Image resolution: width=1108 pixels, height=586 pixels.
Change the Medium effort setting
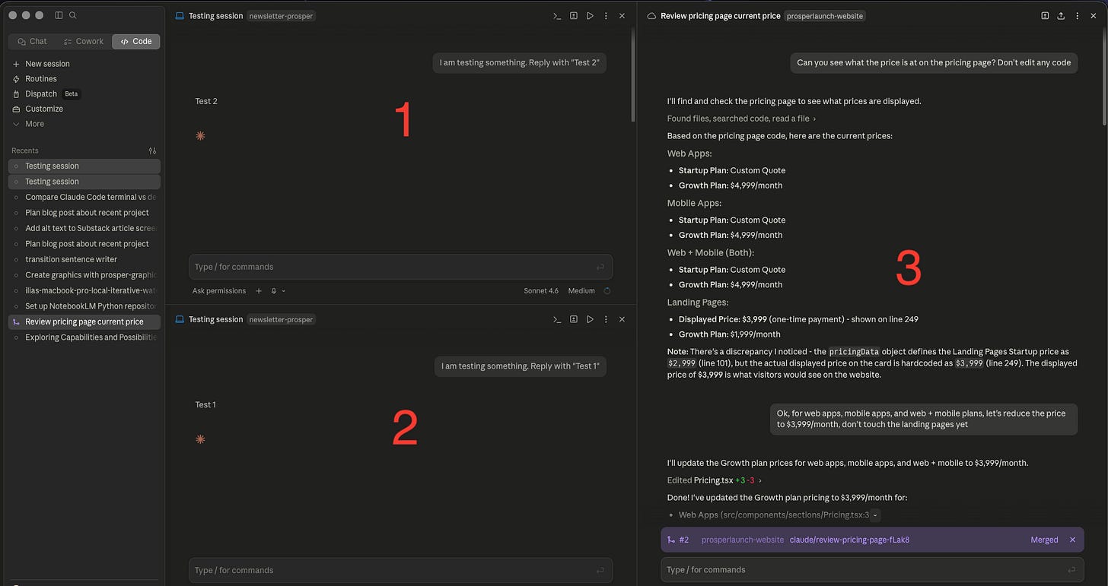click(581, 290)
